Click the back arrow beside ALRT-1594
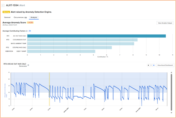176x118 pixels. pos(3,5)
